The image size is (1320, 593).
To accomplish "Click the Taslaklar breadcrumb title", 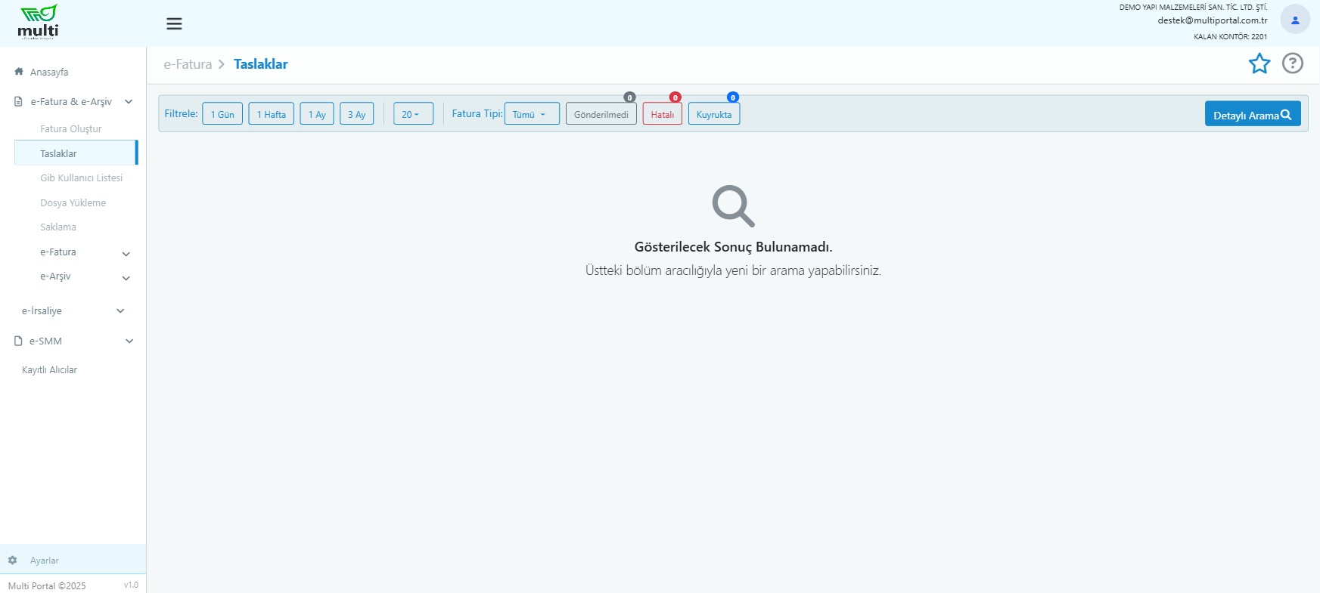I will [x=261, y=64].
